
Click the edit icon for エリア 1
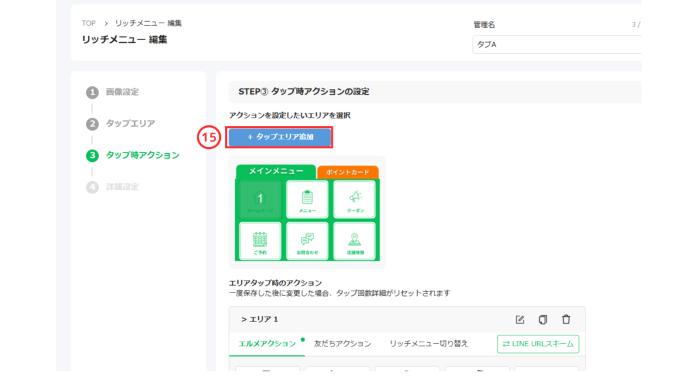(x=520, y=319)
